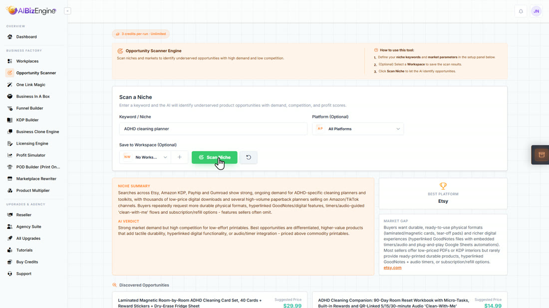Click the Opportunity Scanner Engine title

(x=153, y=51)
